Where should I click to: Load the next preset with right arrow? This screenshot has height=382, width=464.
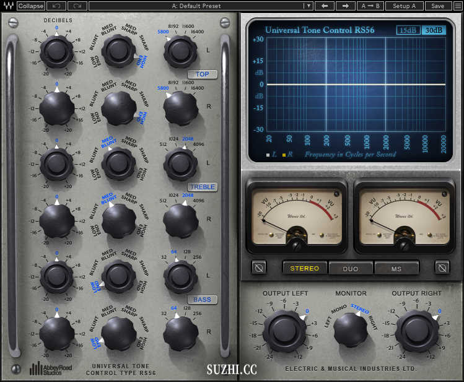(x=345, y=6)
